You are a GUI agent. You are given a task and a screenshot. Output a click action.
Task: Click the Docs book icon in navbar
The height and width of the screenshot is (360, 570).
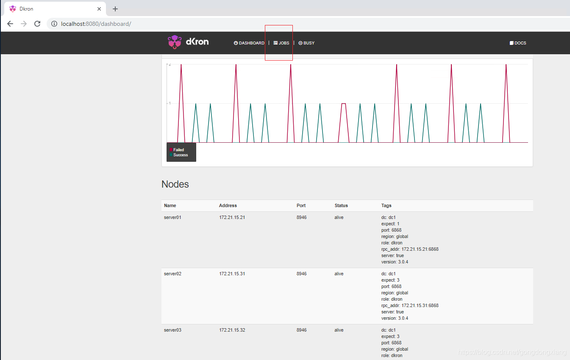pyautogui.click(x=512, y=43)
